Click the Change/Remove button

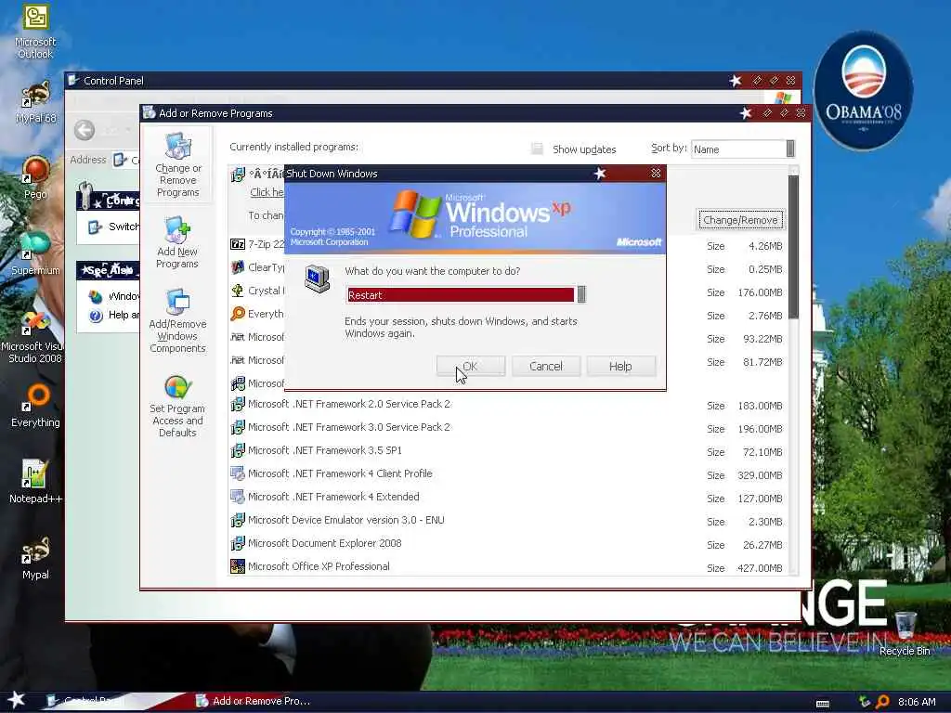pyautogui.click(x=740, y=220)
